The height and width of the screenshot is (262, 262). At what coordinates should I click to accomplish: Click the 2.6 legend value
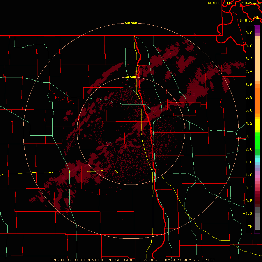(x=249, y=149)
